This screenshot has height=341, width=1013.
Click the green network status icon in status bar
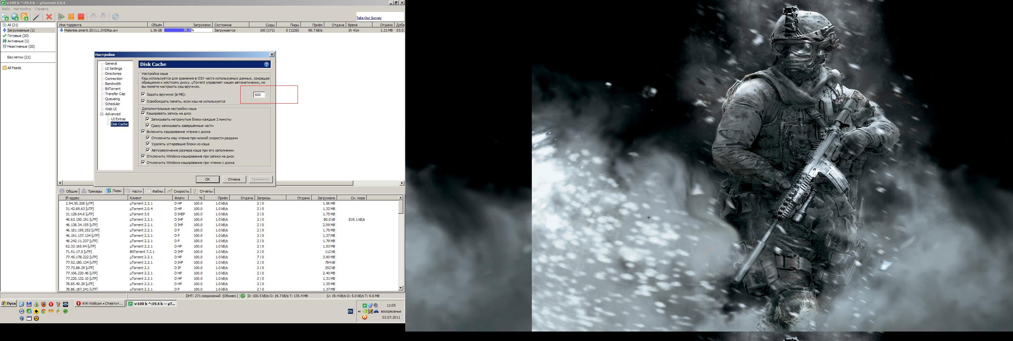(x=243, y=296)
